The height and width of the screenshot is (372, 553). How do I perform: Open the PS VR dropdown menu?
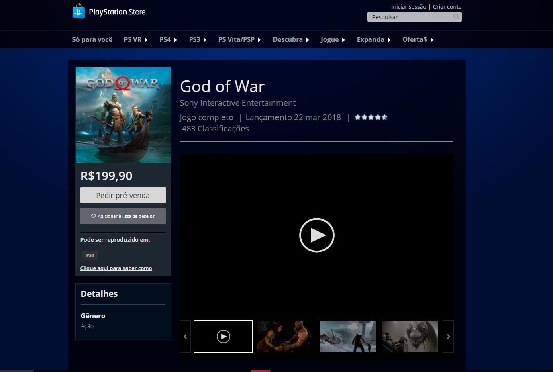coord(135,39)
